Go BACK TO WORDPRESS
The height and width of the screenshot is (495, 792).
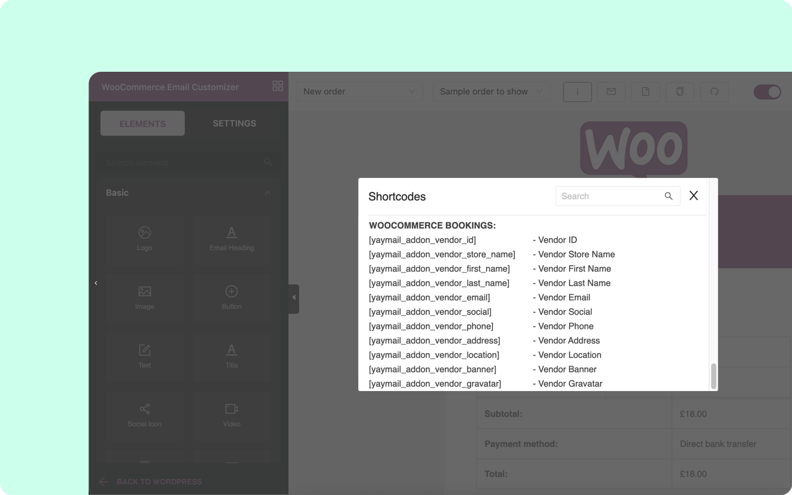coord(150,482)
